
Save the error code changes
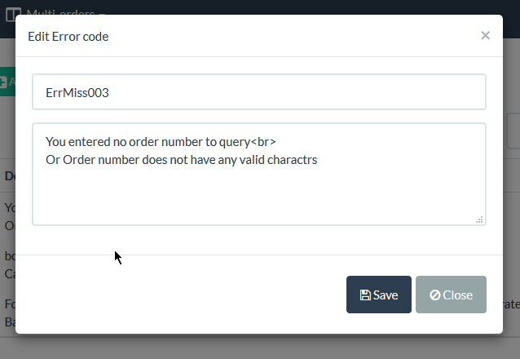tap(378, 295)
